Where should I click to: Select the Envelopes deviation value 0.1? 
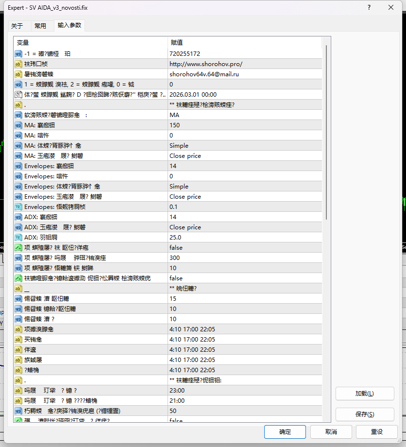click(245, 207)
